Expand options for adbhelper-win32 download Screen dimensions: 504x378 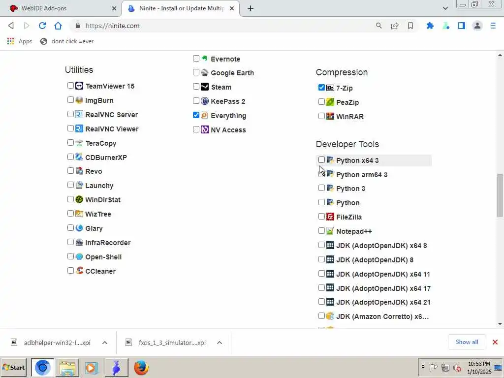coord(105,343)
